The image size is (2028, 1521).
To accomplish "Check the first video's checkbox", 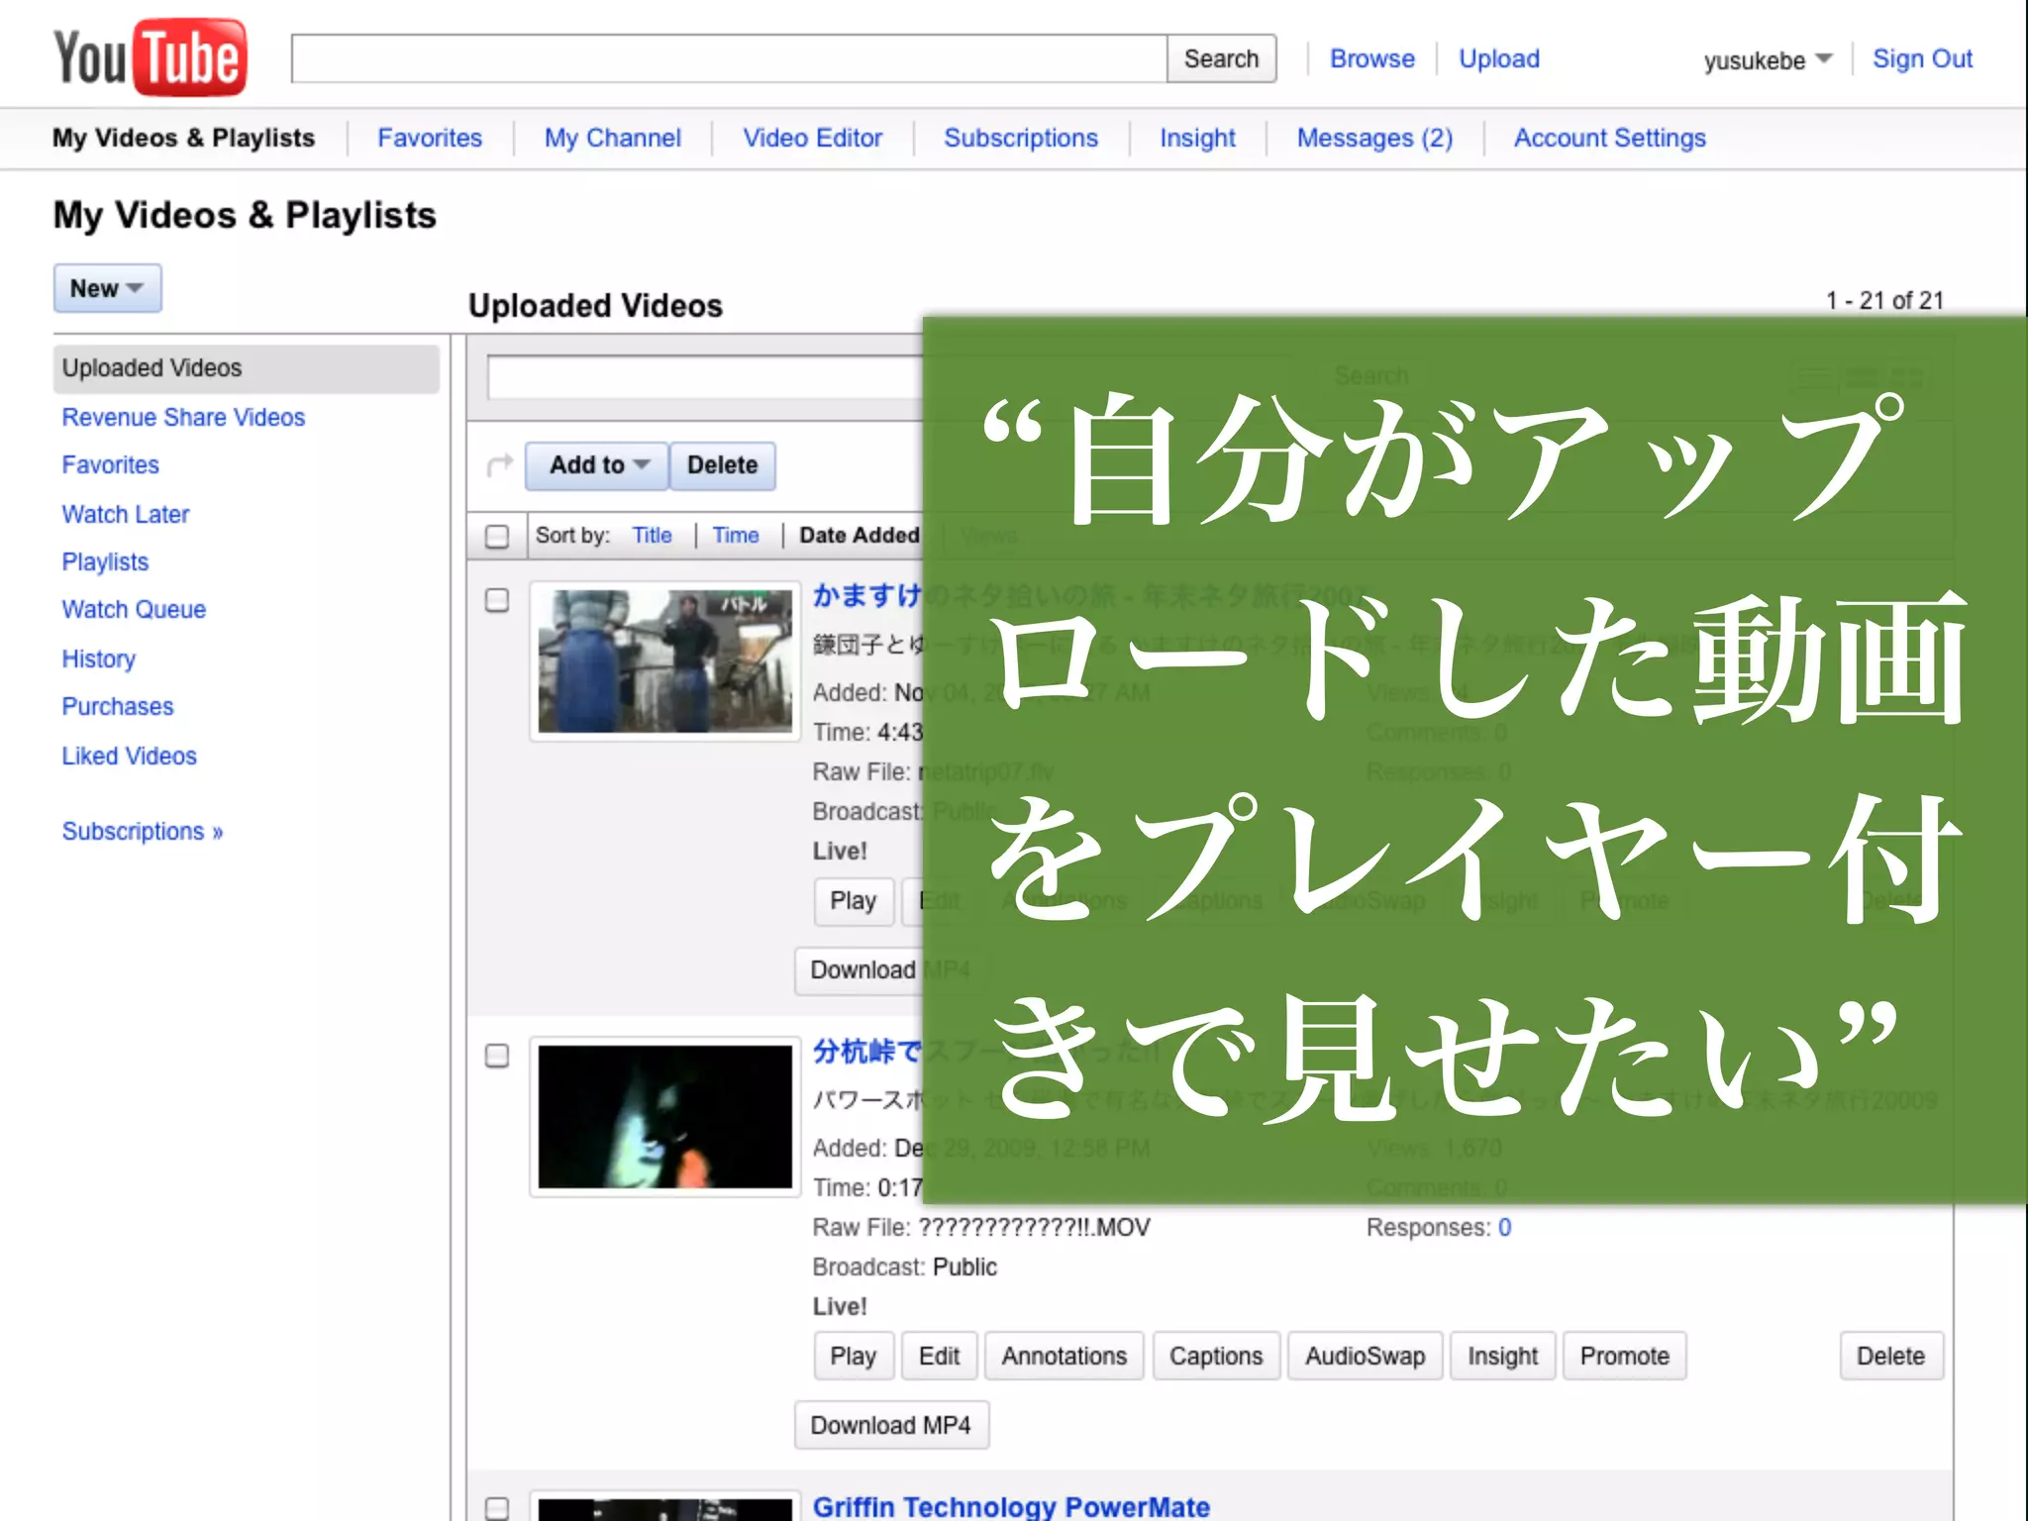I will point(497,600).
